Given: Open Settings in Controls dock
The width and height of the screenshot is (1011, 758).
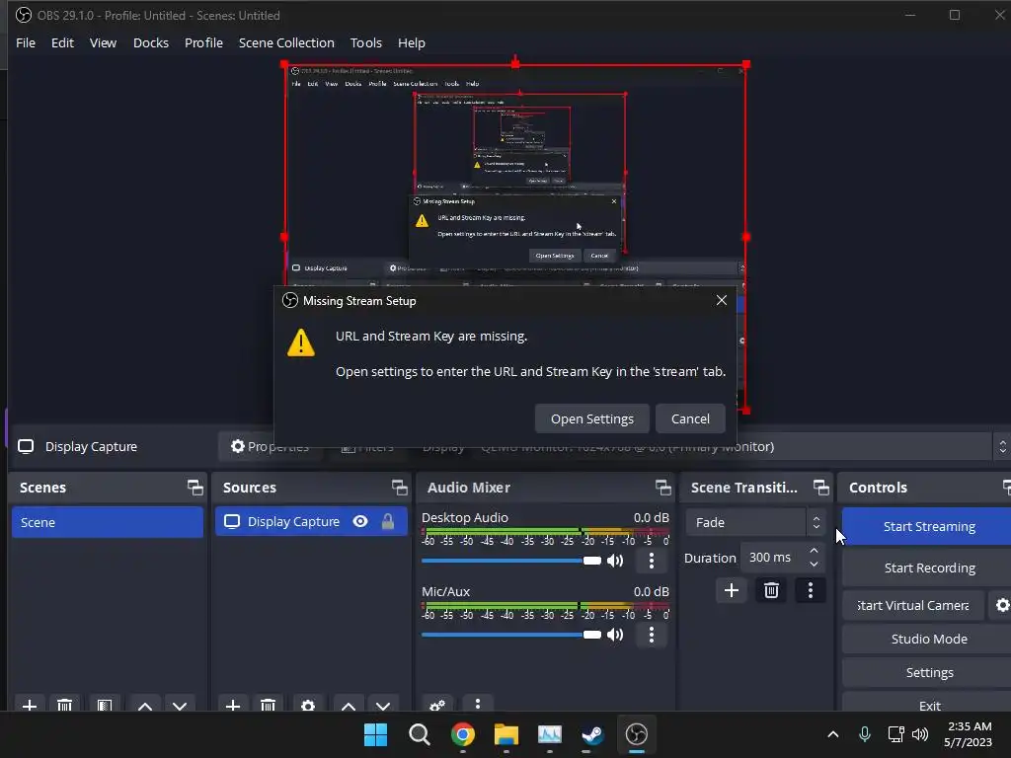Looking at the screenshot, I should pyautogui.click(x=928, y=672).
